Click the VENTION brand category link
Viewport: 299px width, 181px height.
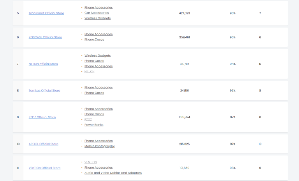[90, 162]
